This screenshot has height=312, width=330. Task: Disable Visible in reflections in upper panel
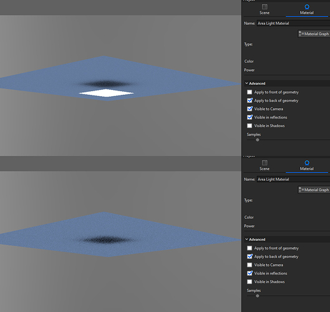[250, 117]
